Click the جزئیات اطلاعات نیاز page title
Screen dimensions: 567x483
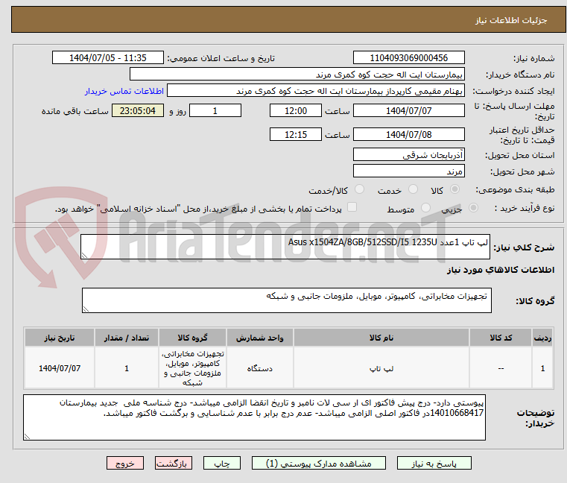511,20
